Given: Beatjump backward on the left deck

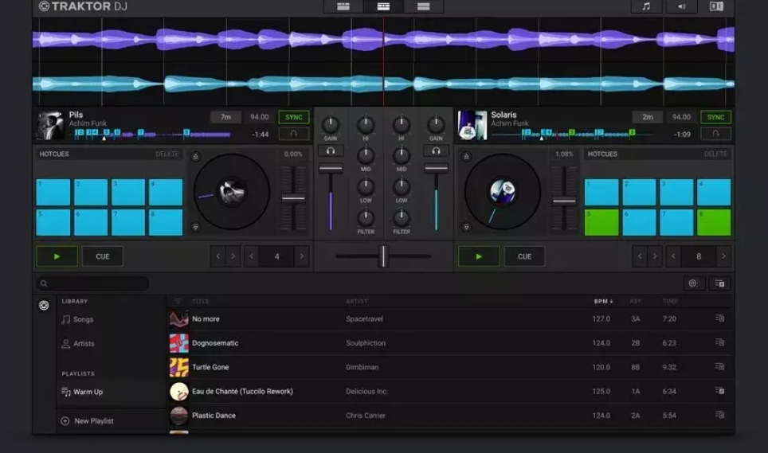Looking at the screenshot, I should point(218,256).
